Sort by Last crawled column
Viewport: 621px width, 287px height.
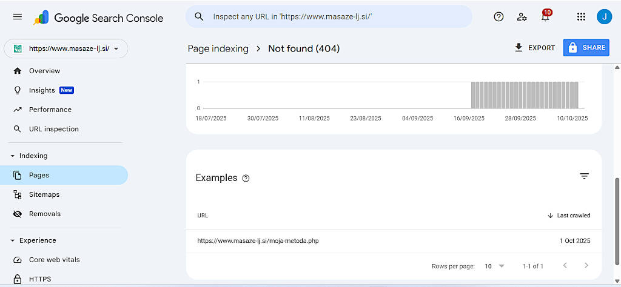click(569, 216)
